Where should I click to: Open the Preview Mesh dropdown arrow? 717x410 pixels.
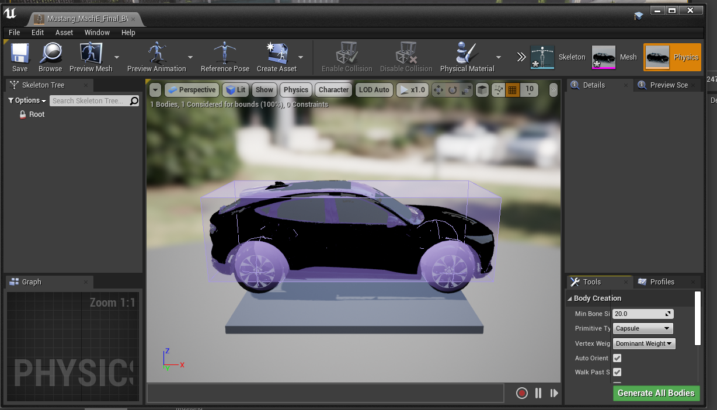(x=117, y=57)
